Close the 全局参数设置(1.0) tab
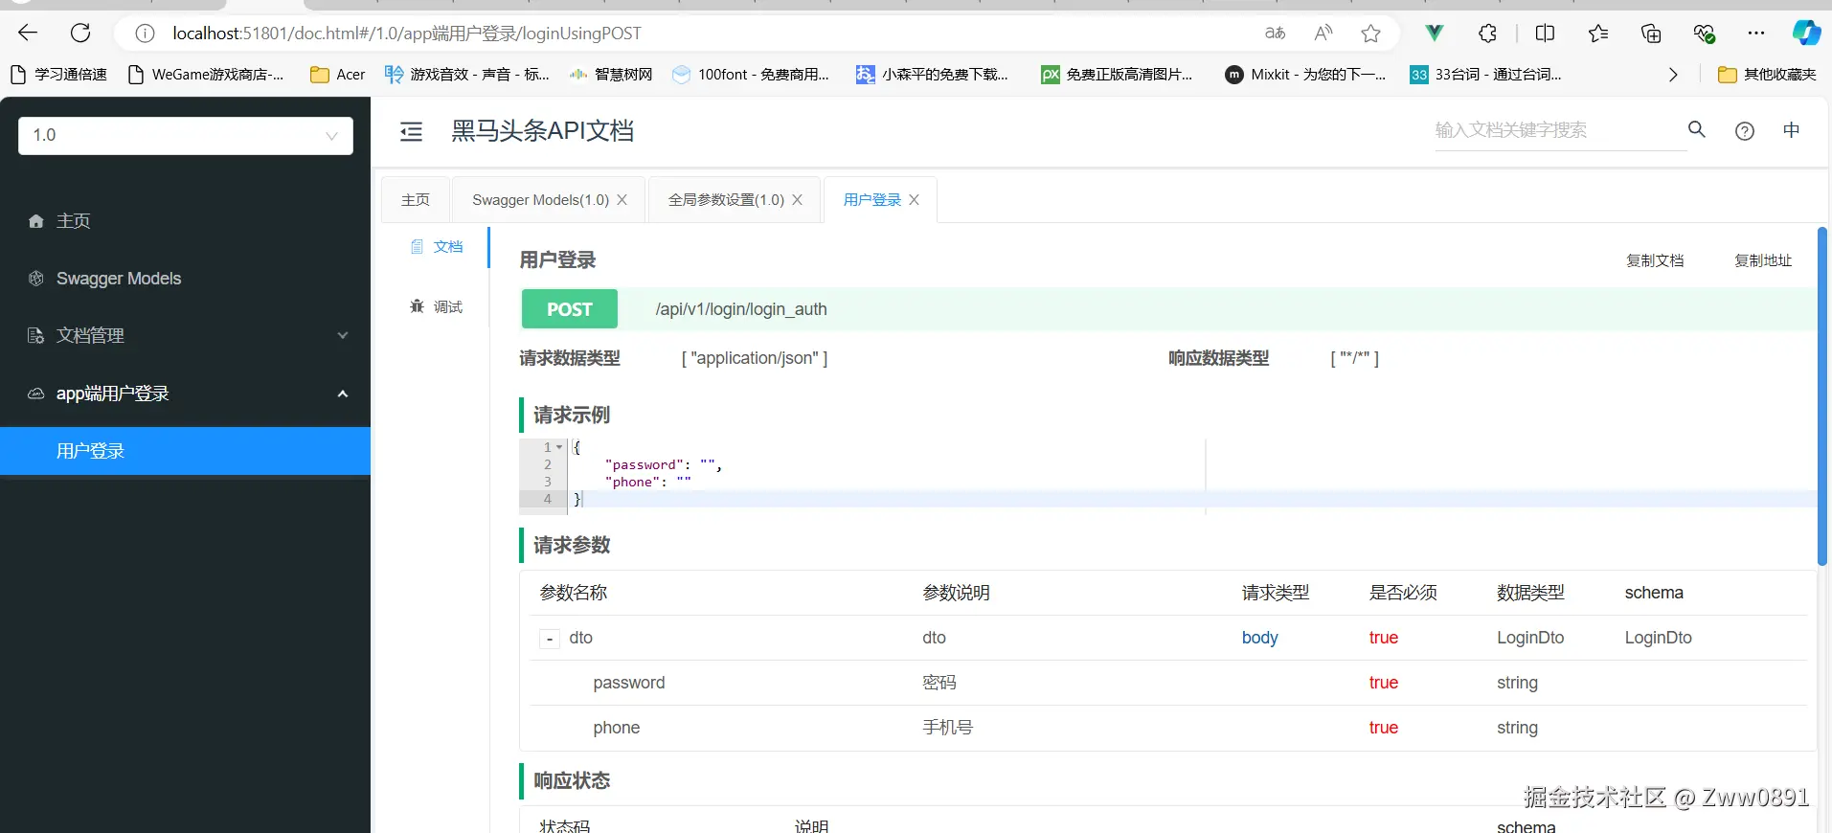Screen dimensions: 1832x833 click(797, 200)
